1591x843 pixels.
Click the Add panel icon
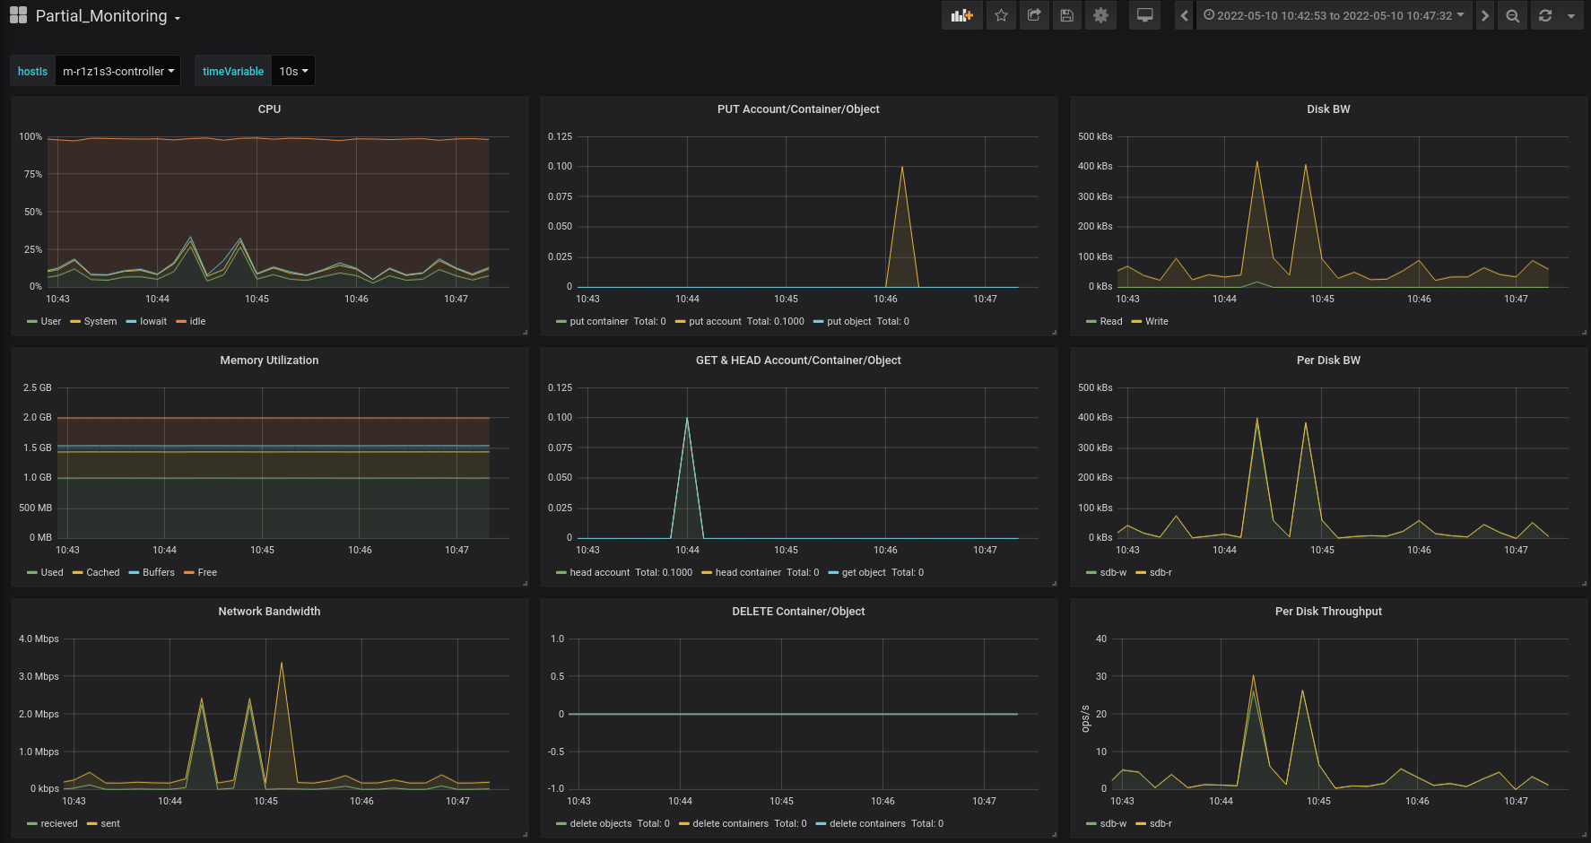(x=961, y=16)
